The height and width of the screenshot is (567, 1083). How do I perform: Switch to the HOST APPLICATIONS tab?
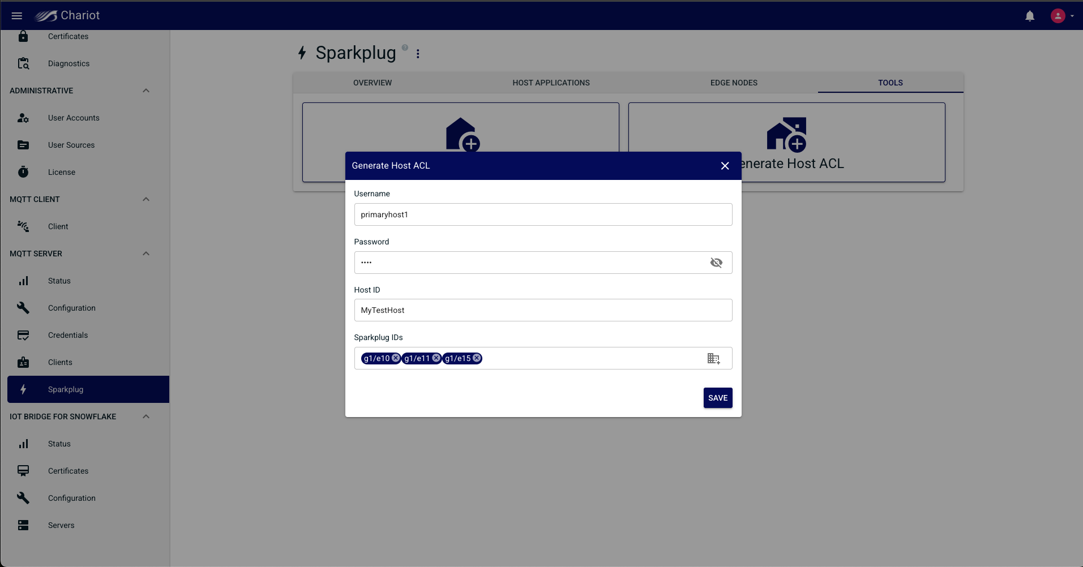[551, 83]
